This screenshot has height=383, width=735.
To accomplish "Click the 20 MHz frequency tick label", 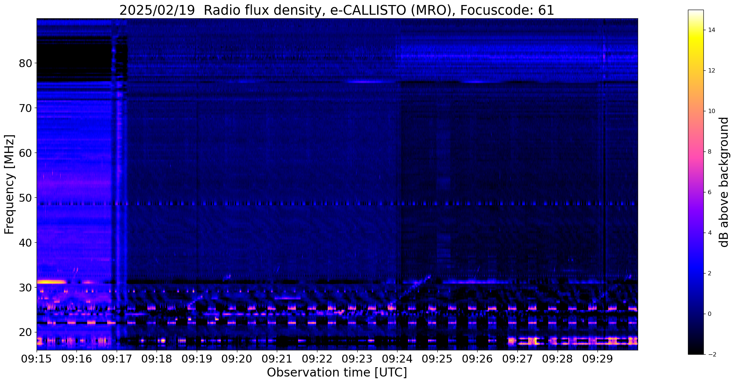I will point(25,332).
